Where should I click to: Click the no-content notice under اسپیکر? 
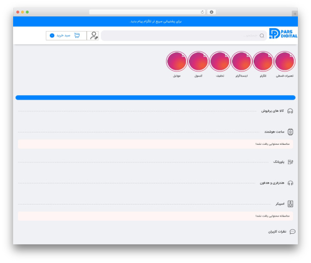[155, 216]
